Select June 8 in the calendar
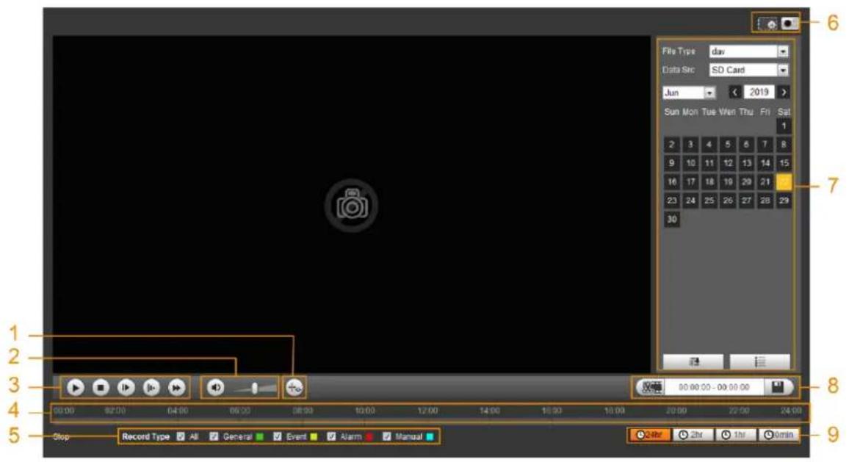The image size is (849, 462). coord(784,145)
